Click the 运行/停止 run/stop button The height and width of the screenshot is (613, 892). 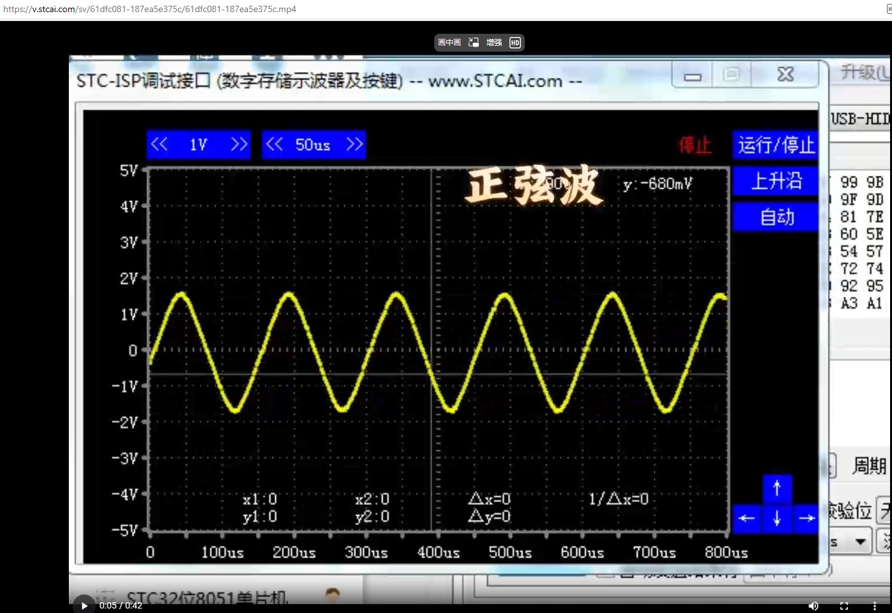tap(776, 145)
